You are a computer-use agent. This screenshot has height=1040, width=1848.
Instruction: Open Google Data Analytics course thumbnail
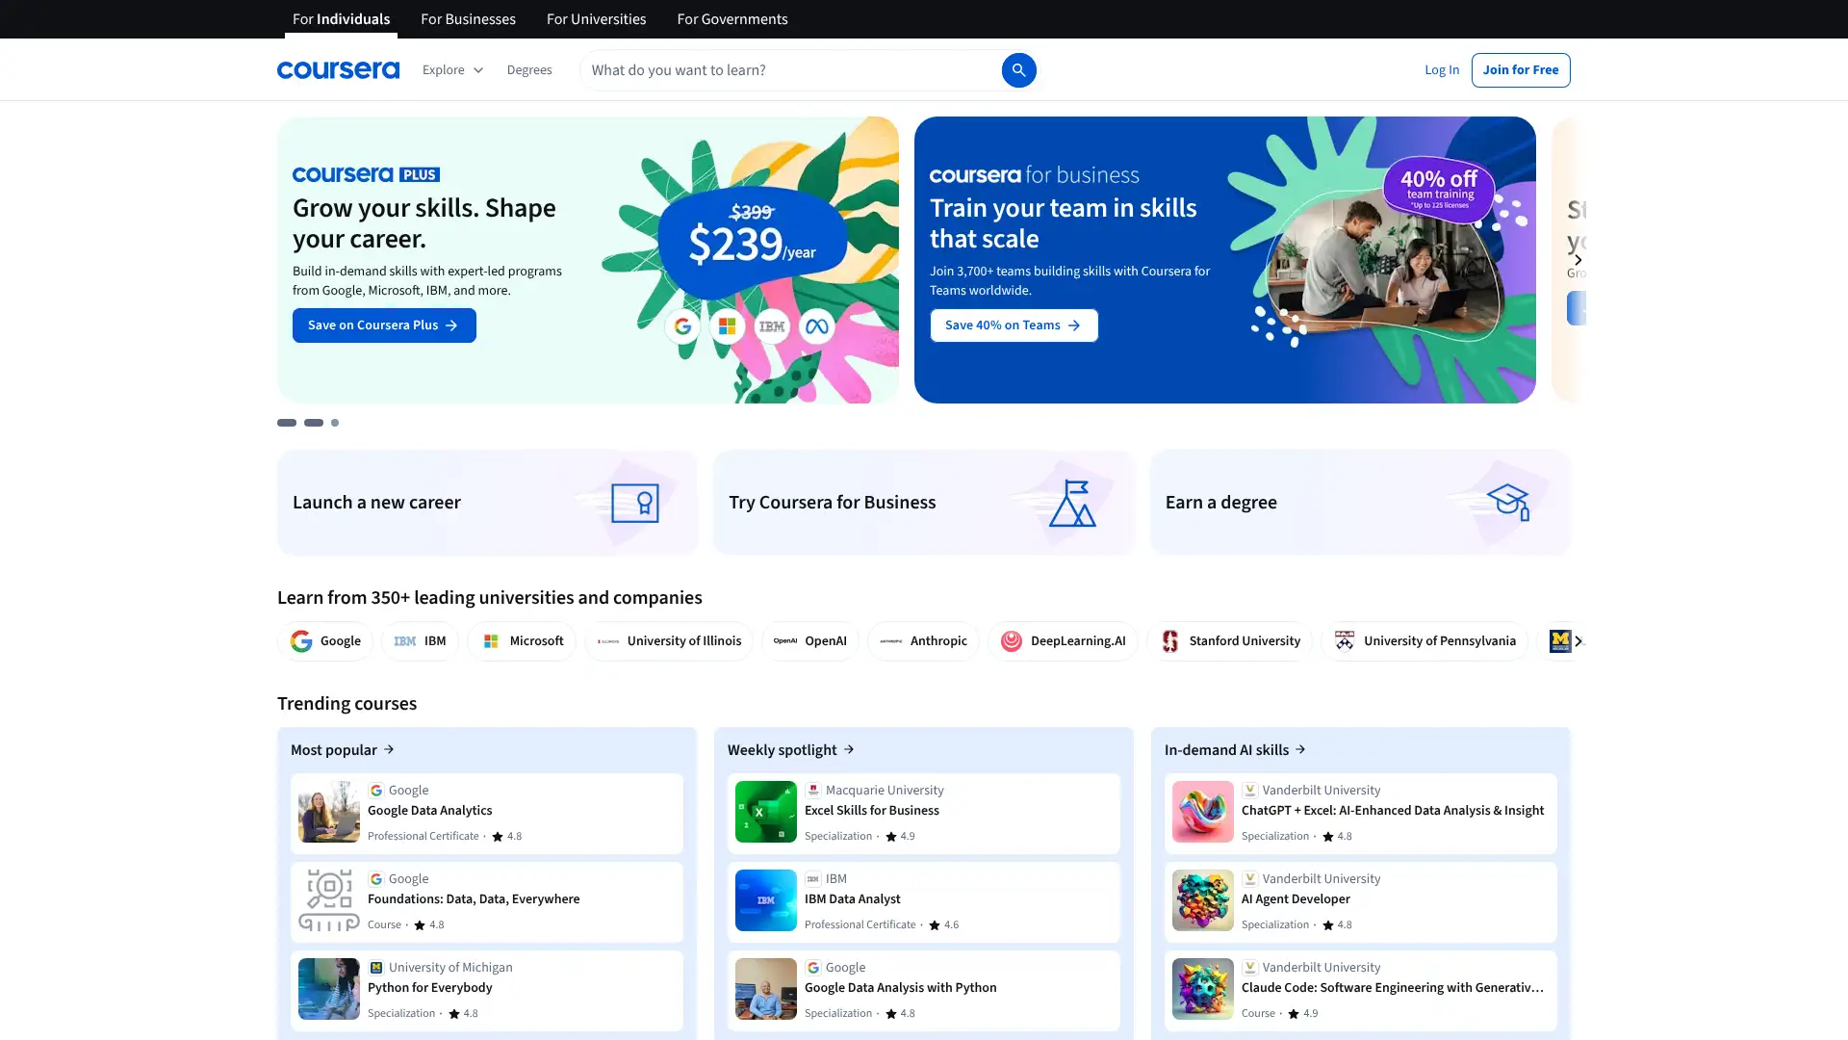click(x=329, y=812)
